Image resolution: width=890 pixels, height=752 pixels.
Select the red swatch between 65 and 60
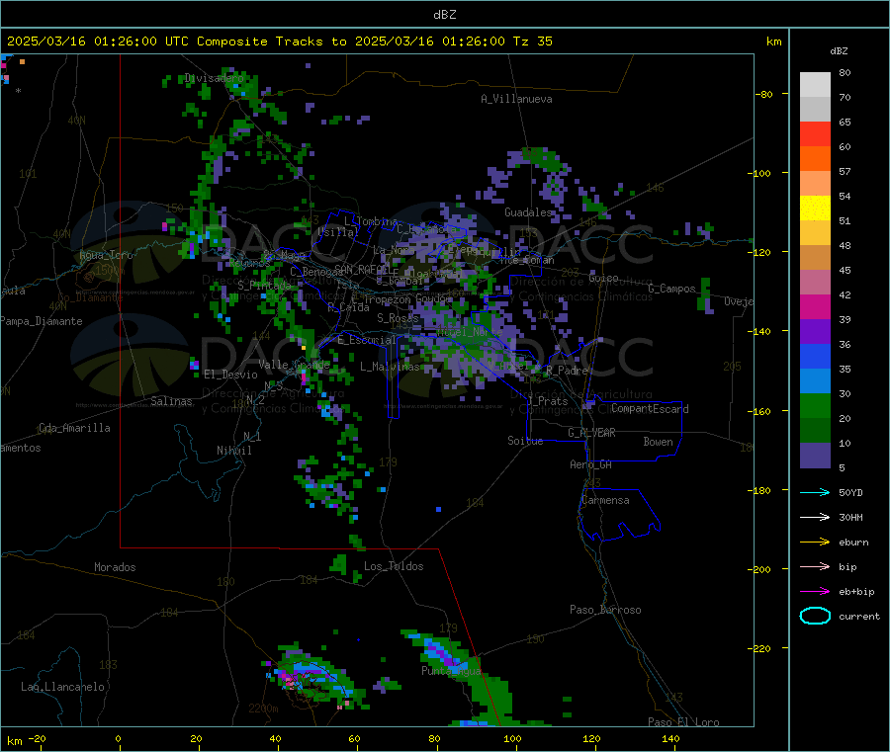pyautogui.click(x=815, y=133)
